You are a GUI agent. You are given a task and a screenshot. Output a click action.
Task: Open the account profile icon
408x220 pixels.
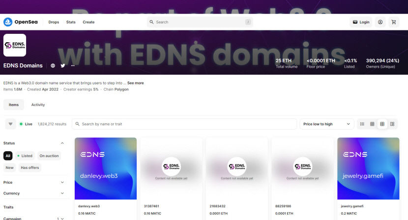tap(380, 22)
